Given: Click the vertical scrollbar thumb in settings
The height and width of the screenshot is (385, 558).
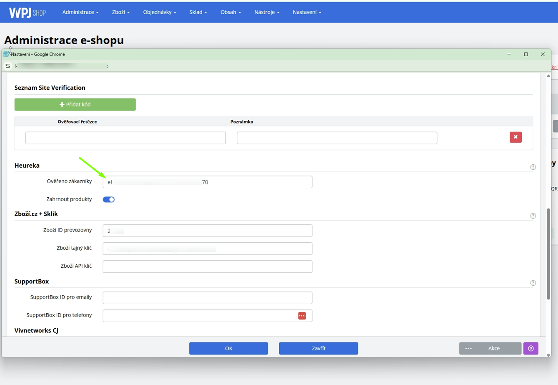Looking at the screenshot, I should [x=548, y=254].
